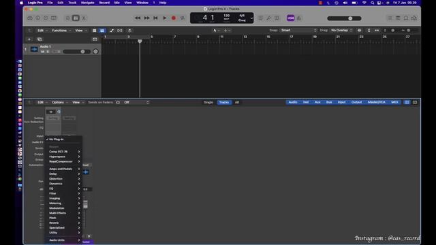Open the Mixer View menu
This screenshot has height=245, width=436.
click(78, 102)
